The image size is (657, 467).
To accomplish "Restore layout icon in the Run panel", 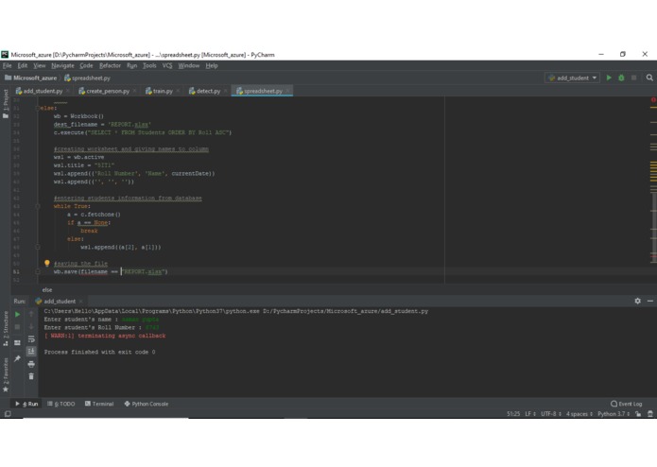I will click(x=18, y=342).
